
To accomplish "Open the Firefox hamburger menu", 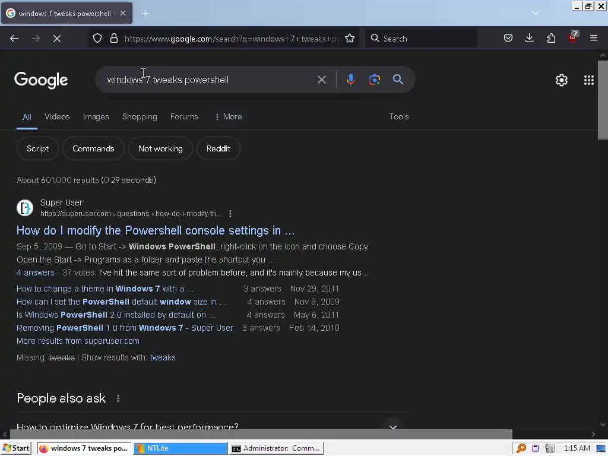I will 594,39.
